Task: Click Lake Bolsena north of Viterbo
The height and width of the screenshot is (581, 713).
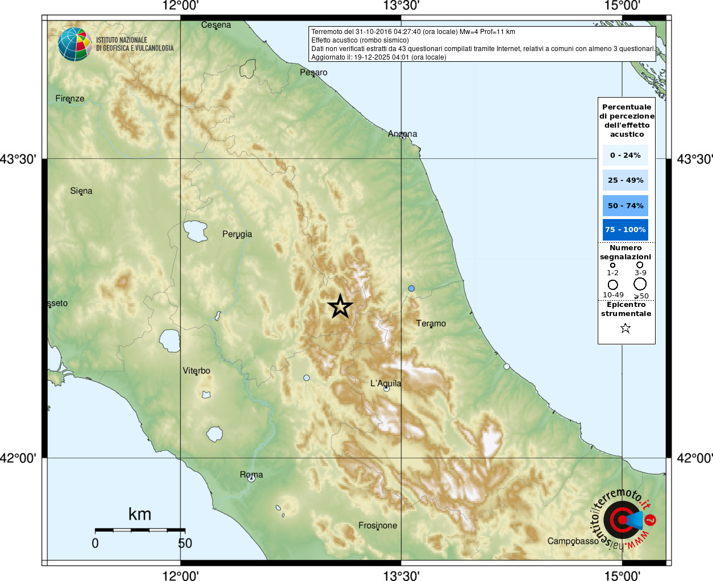Action: (x=170, y=340)
